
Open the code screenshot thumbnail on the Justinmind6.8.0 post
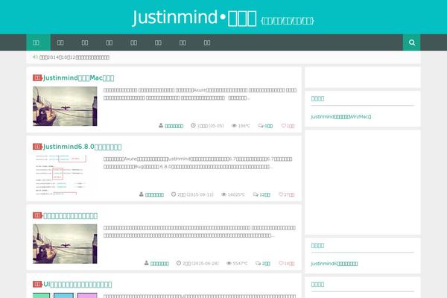pyautogui.click(x=65, y=175)
